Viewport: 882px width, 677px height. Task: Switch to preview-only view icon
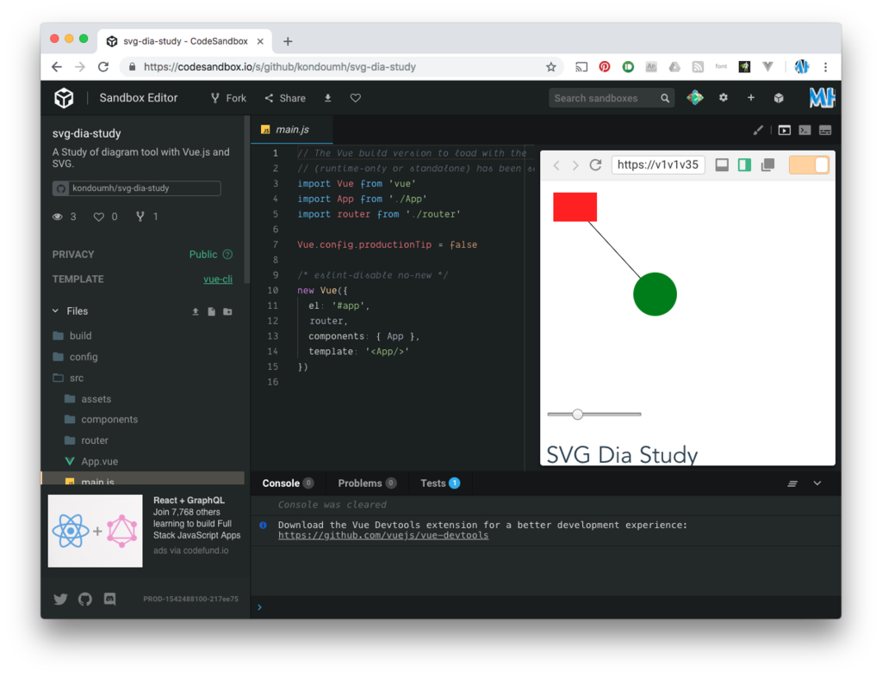pos(784,130)
